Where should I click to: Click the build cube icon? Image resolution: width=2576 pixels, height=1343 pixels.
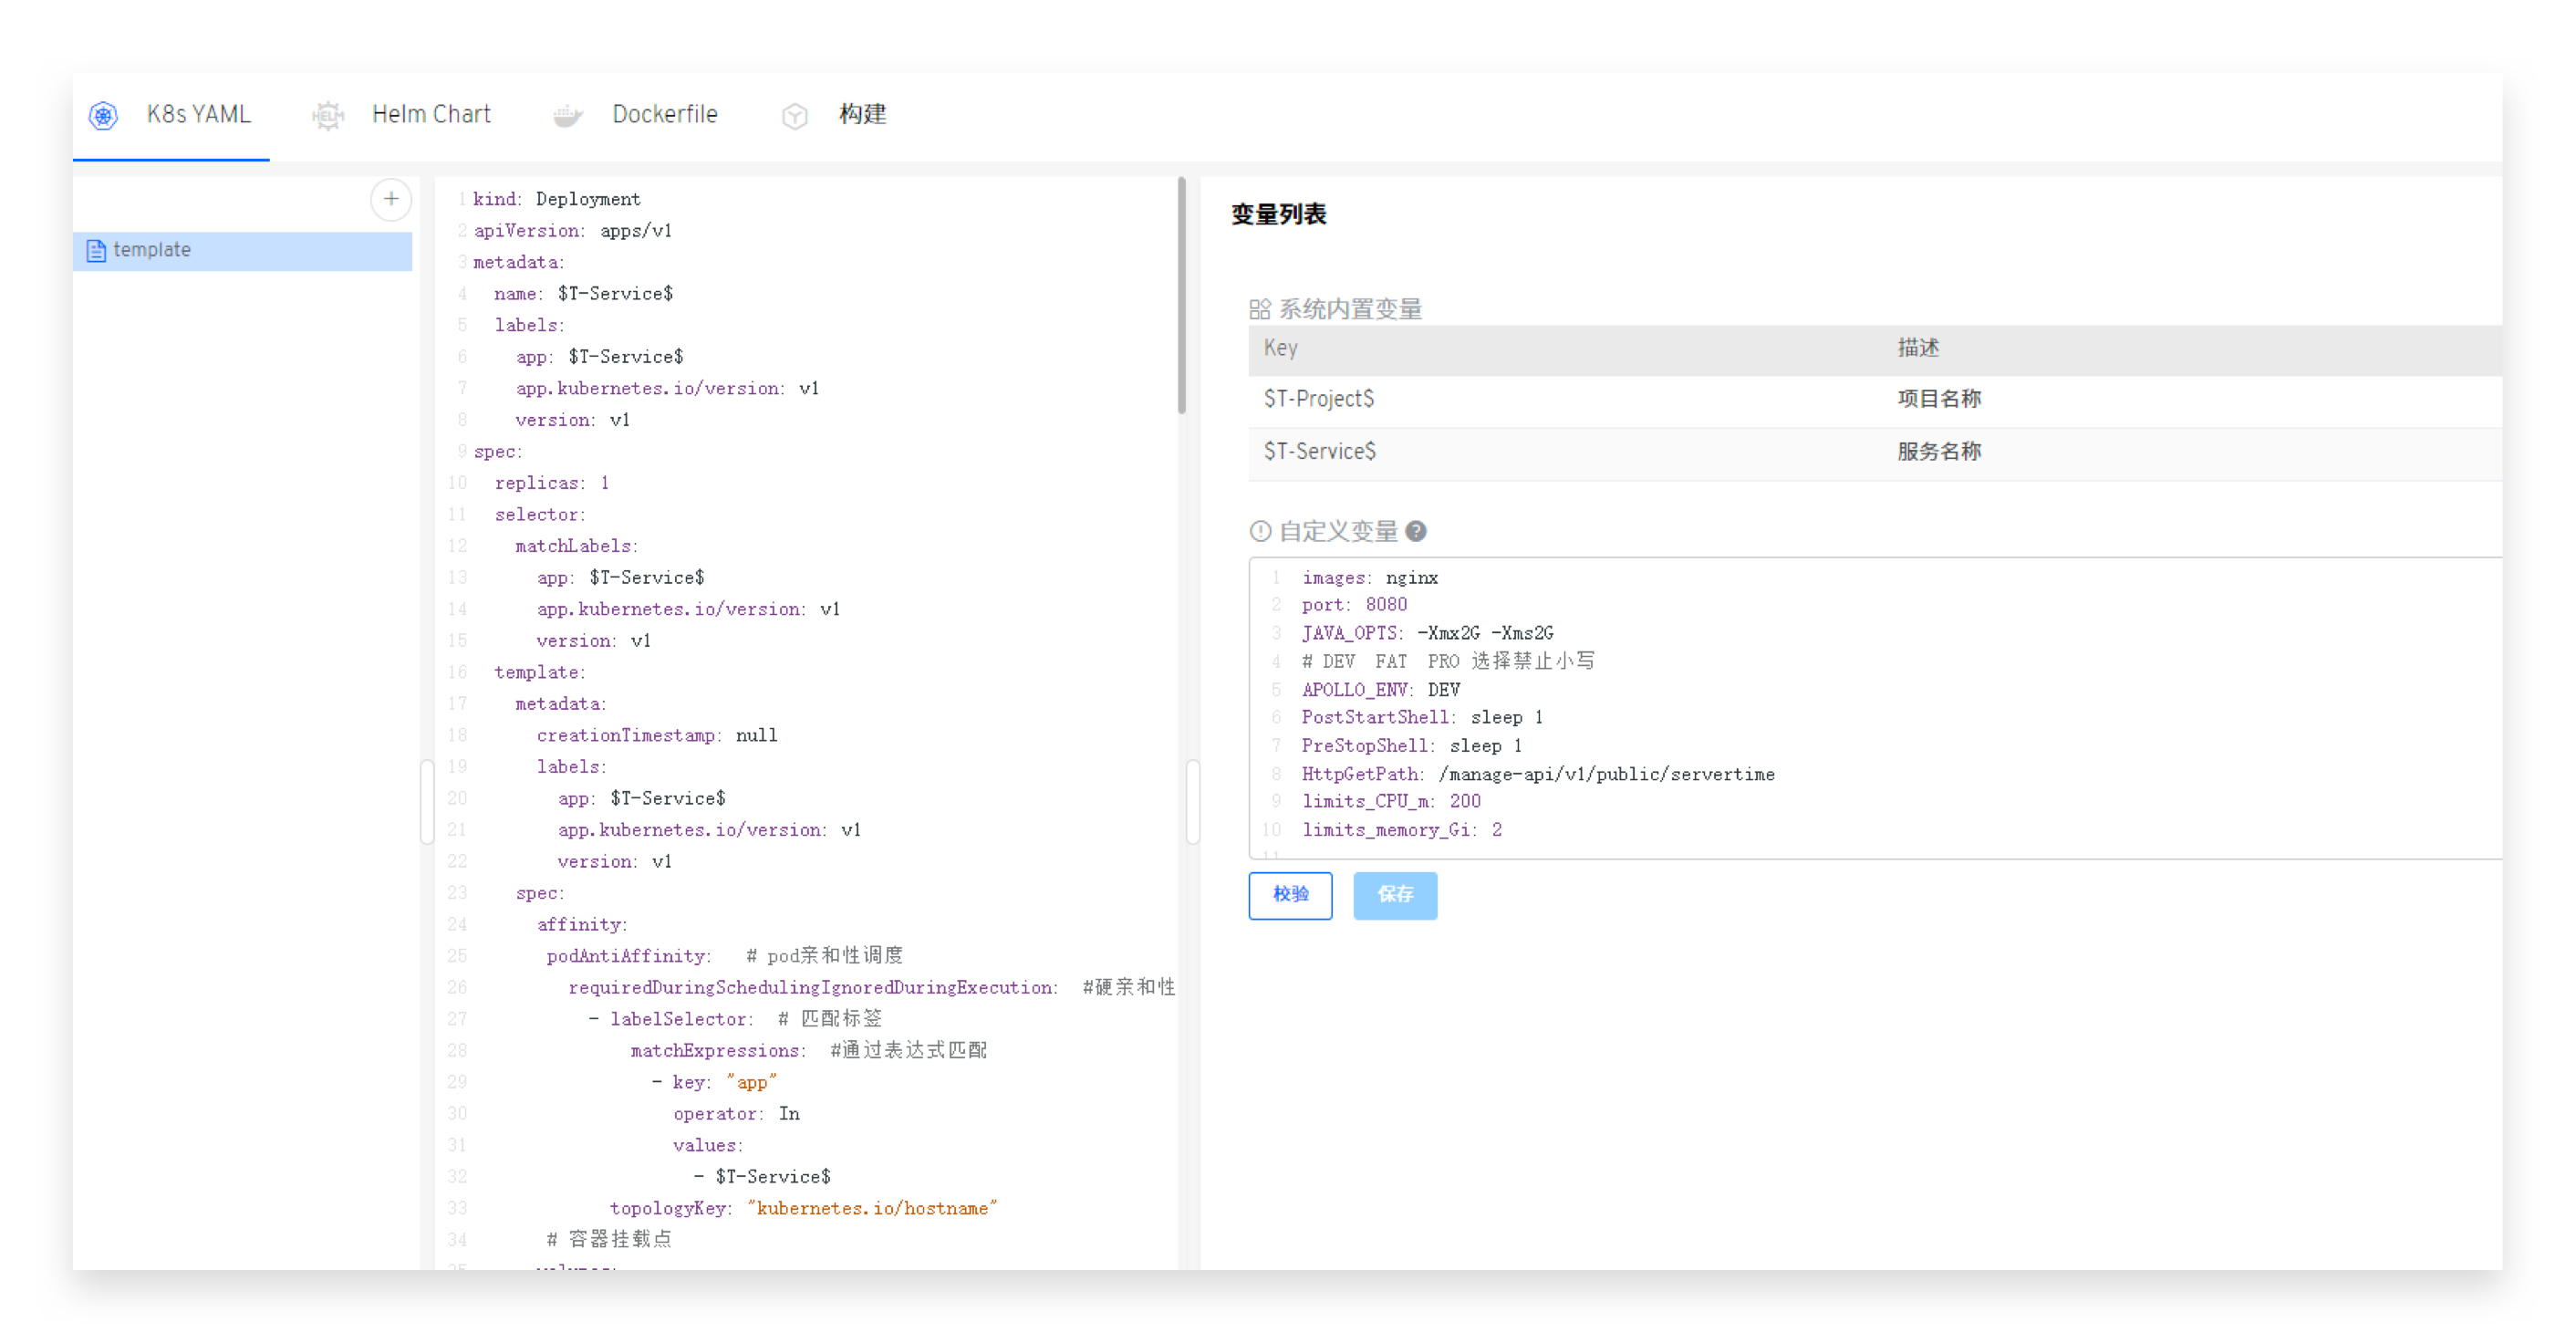[794, 116]
